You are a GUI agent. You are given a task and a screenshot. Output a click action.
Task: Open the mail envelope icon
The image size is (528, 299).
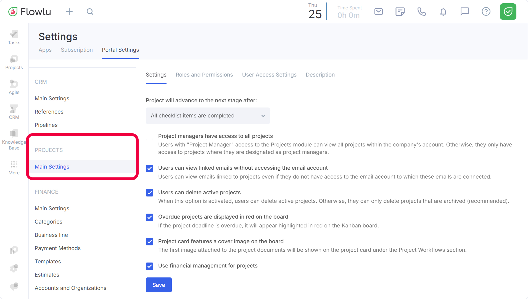tap(378, 12)
